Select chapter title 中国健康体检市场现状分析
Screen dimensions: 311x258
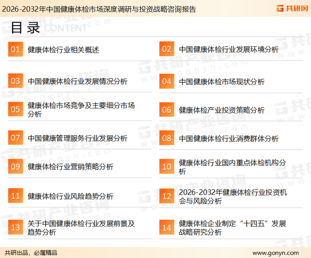click(x=222, y=82)
